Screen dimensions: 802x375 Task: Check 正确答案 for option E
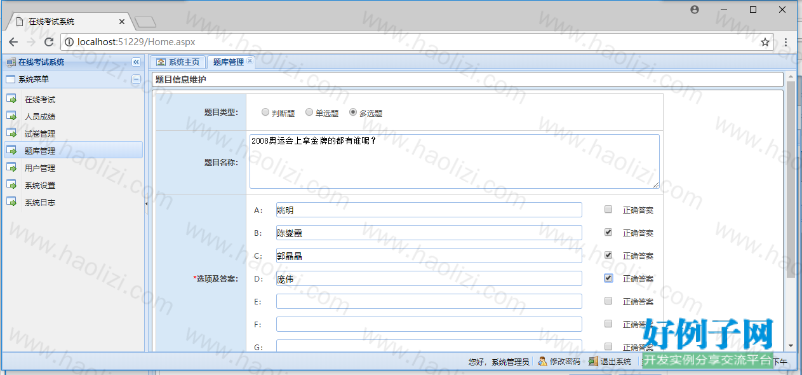(x=608, y=301)
